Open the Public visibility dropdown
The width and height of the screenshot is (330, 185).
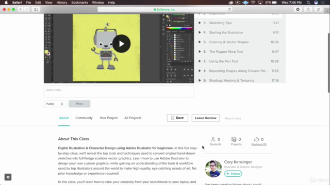tap(55, 104)
